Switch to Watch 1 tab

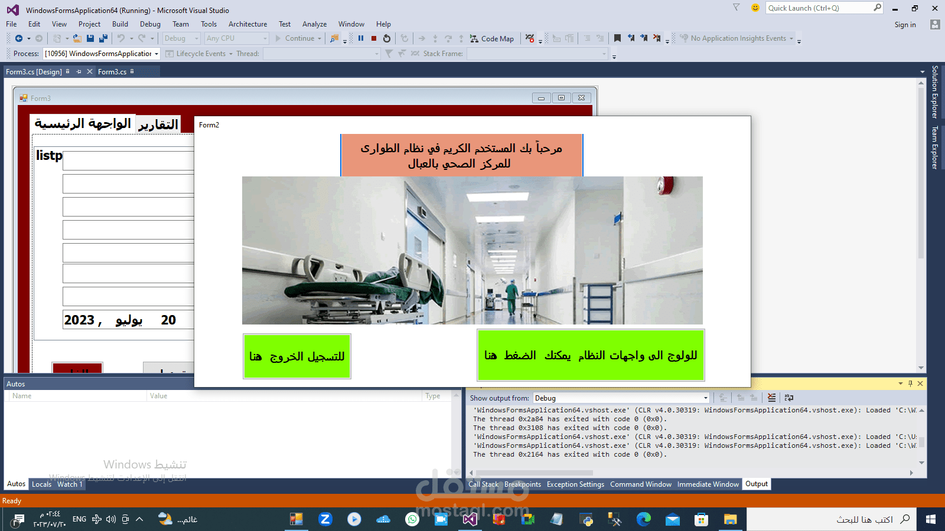pos(70,484)
